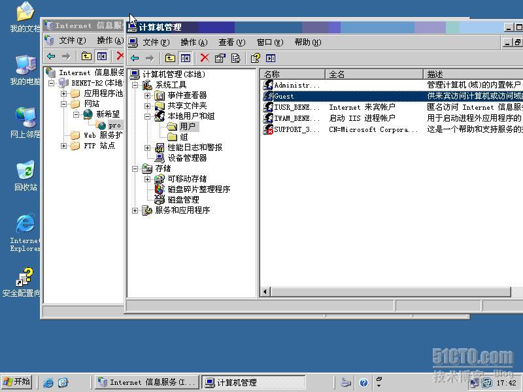Click Export list icon in Computer Management
The width and height of the screenshot is (523, 392).
click(x=235, y=58)
